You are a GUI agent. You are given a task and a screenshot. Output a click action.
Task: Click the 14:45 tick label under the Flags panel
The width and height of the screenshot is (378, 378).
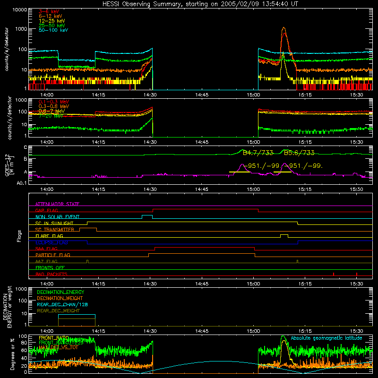(202, 284)
